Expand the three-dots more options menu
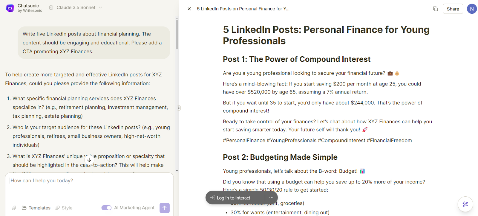The height and width of the screenshot is (216, 478). pyautogui.click(x=271, y=198)
